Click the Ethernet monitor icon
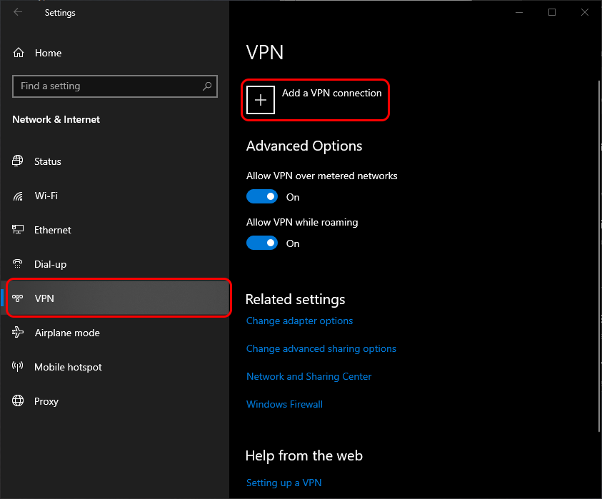Image resolution: width=602 pixels, height=499 pixels. pyautogui.click(x=19, y=230)
